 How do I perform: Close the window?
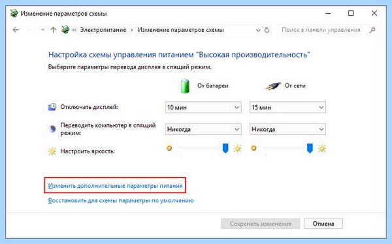374,13
